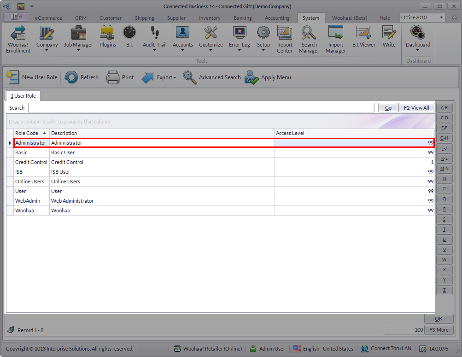The image size is (462, 357).
Task: Click the Apply Menu toolbar button
Action: tap(268, 77)
